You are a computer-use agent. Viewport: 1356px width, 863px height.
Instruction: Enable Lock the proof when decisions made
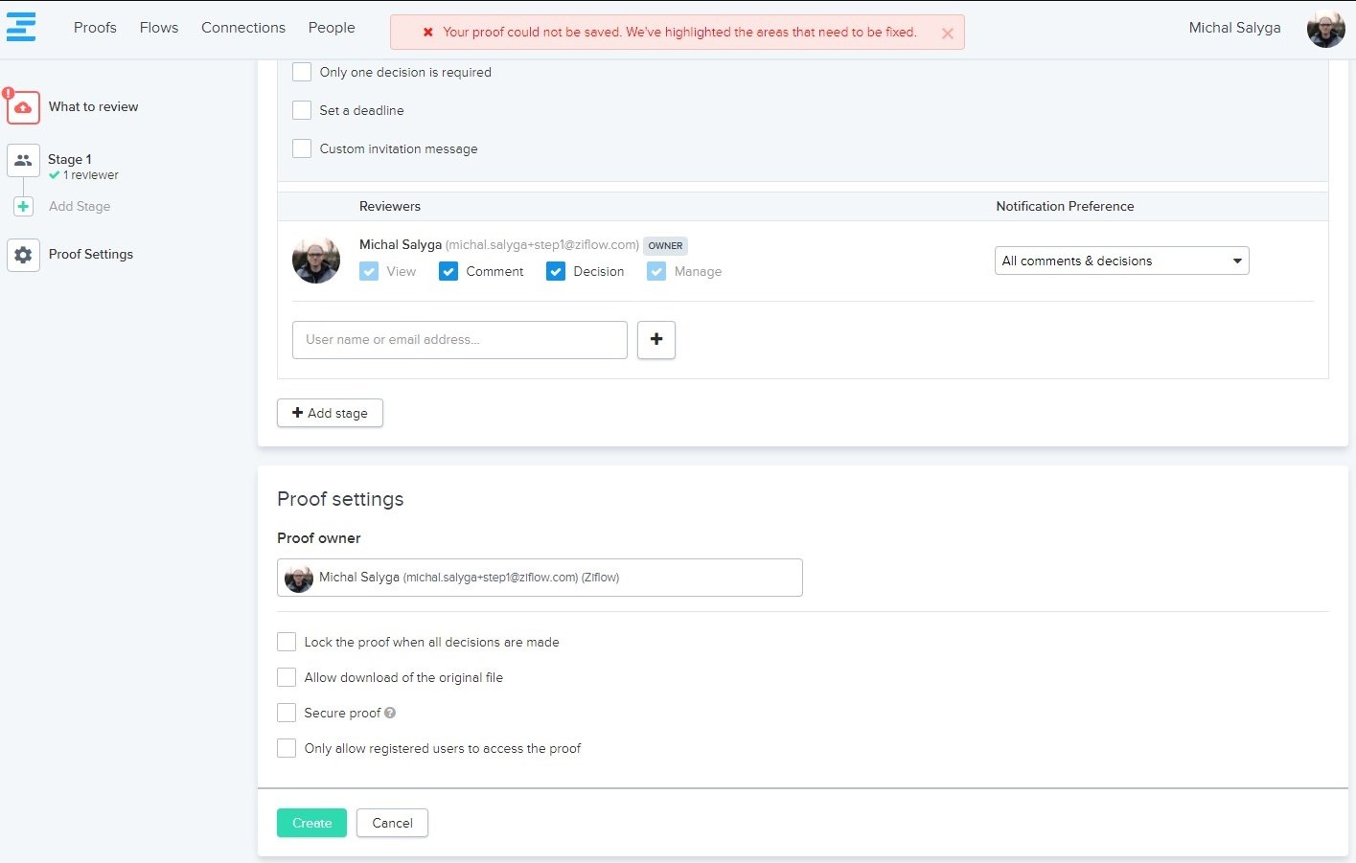[x=287, y=643]
